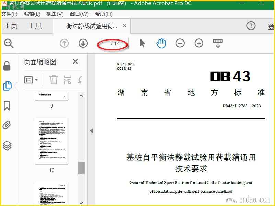Viewport: 275px width, 206px height.
Task: Delete selected pages with trash icon
Action: point(54,80)
